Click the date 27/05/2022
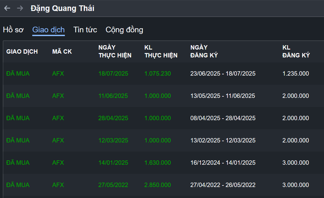The height and width of the screenshot is (198, 324). (113, 185)
